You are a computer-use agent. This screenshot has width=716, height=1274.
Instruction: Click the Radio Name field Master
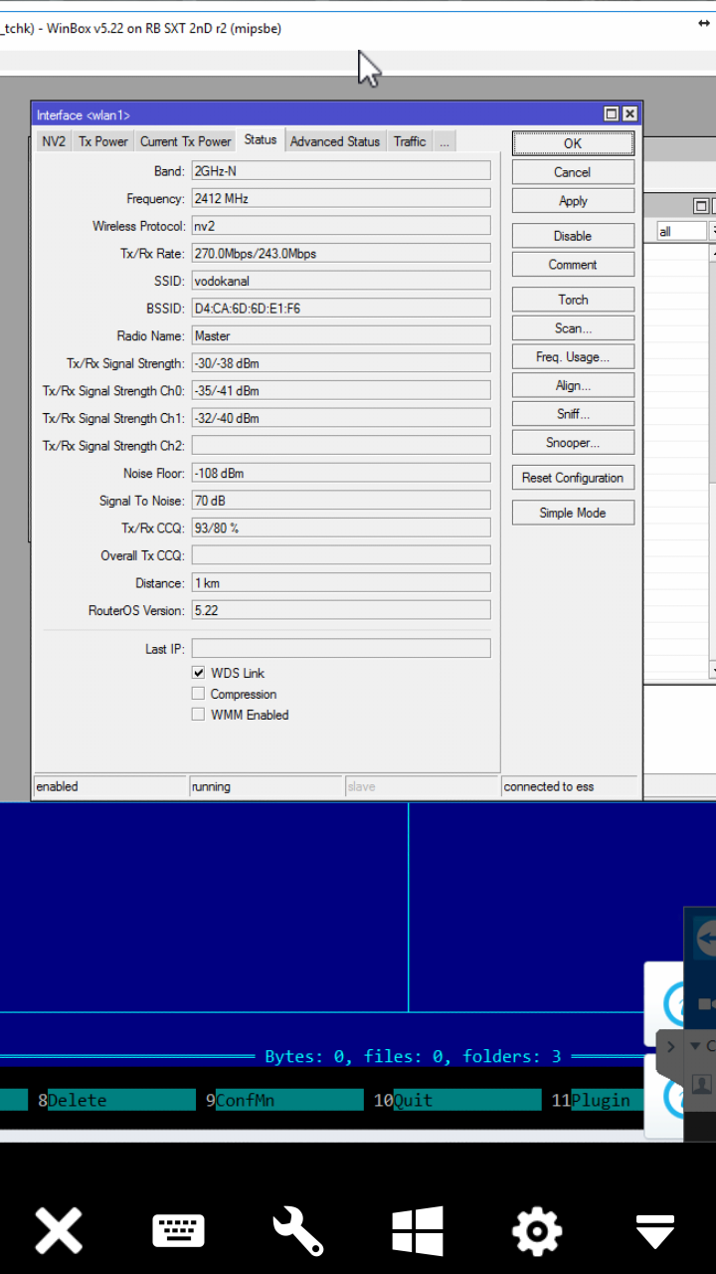pos(341,335)
